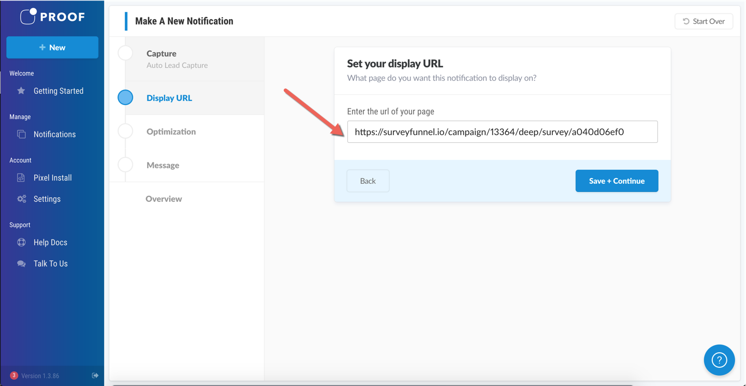Select the Capture step circle
Viewport: 746px width, 386px height.
click(125, 53)
